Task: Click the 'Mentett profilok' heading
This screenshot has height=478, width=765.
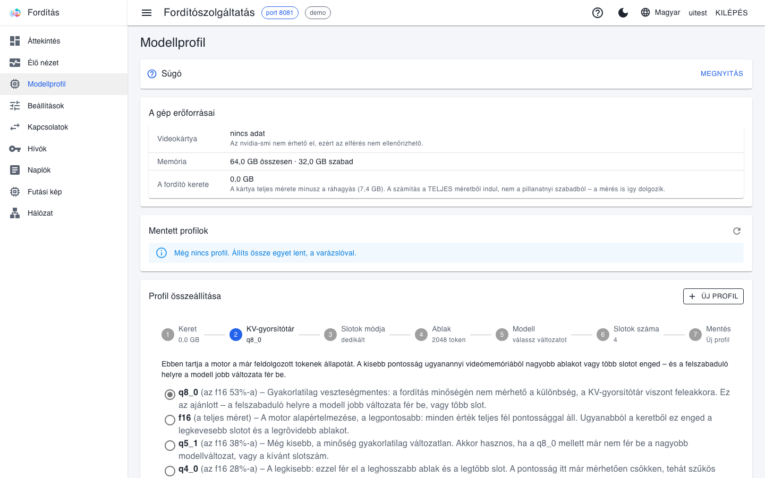Action: coord(178,231)
